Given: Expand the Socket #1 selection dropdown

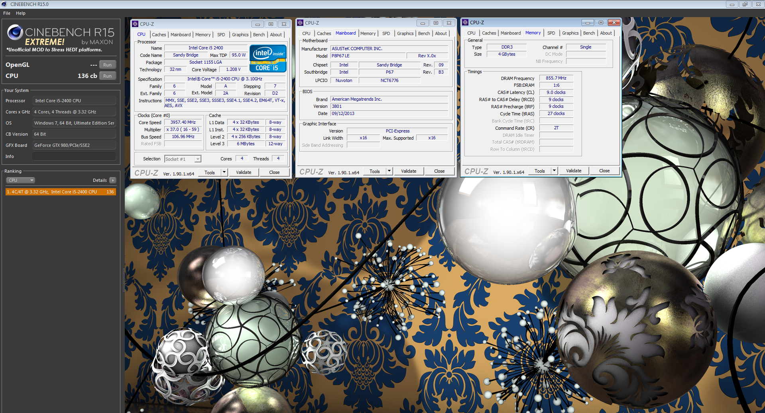Looking at the screenshot, I should tap(197, 159).
